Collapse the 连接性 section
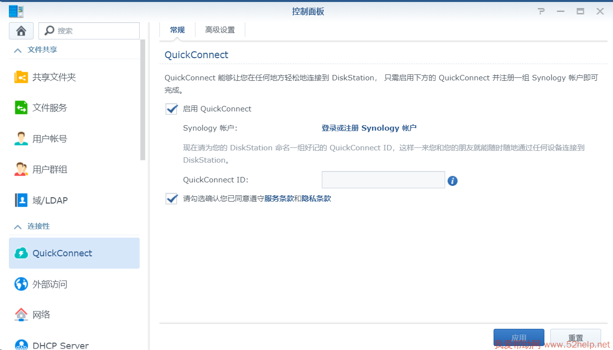 click(18, 227)
